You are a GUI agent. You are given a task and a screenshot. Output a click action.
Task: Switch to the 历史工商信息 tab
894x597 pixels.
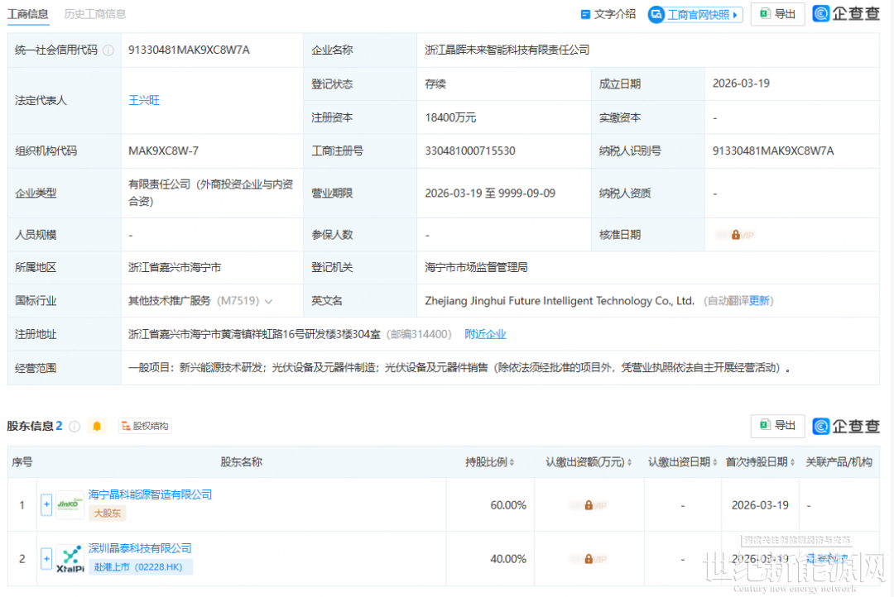95,14
